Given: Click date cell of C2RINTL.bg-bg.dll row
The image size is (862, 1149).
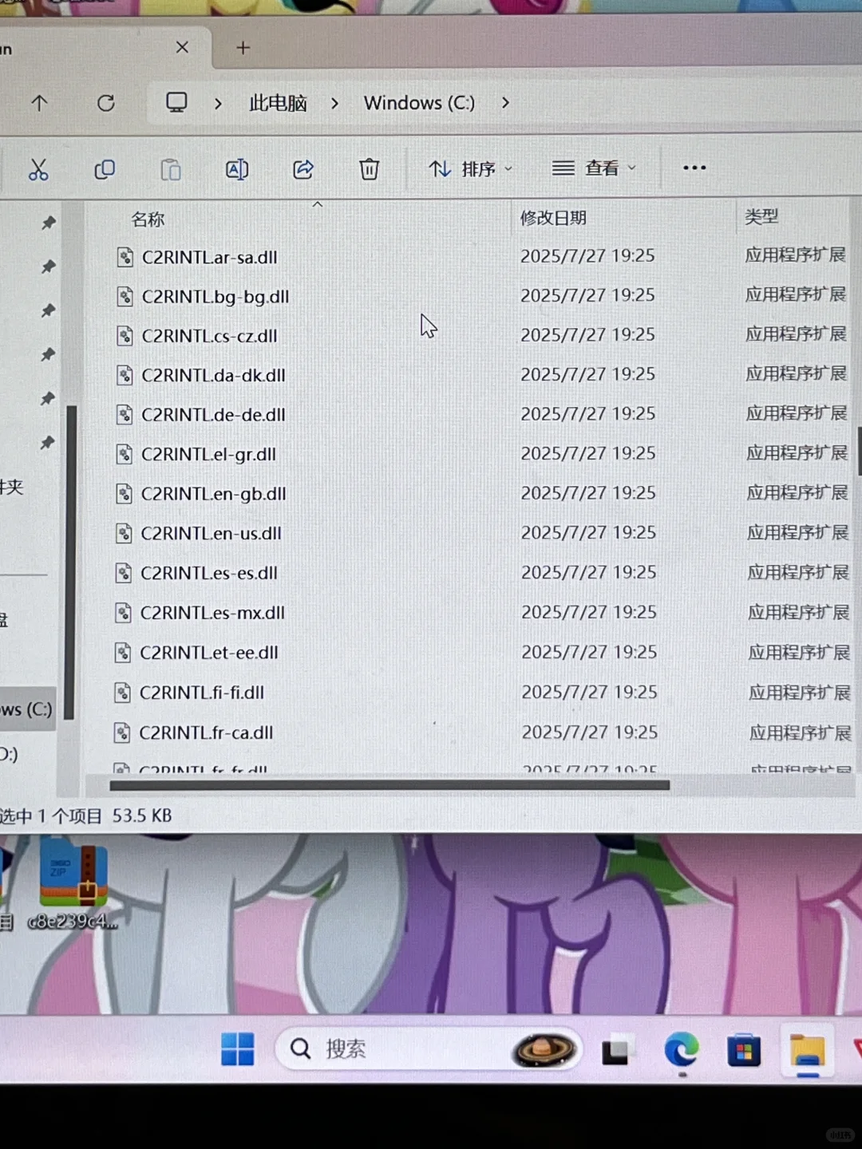Looking at the screenshot, I should 587,295.
